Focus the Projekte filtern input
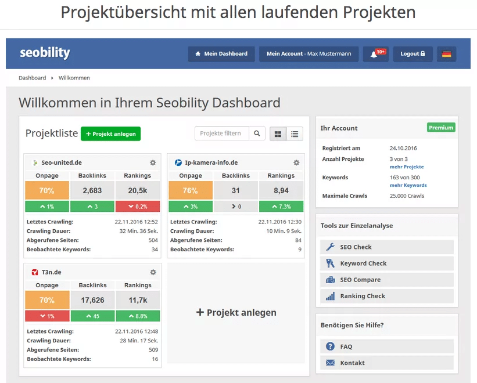 [222, 133]
